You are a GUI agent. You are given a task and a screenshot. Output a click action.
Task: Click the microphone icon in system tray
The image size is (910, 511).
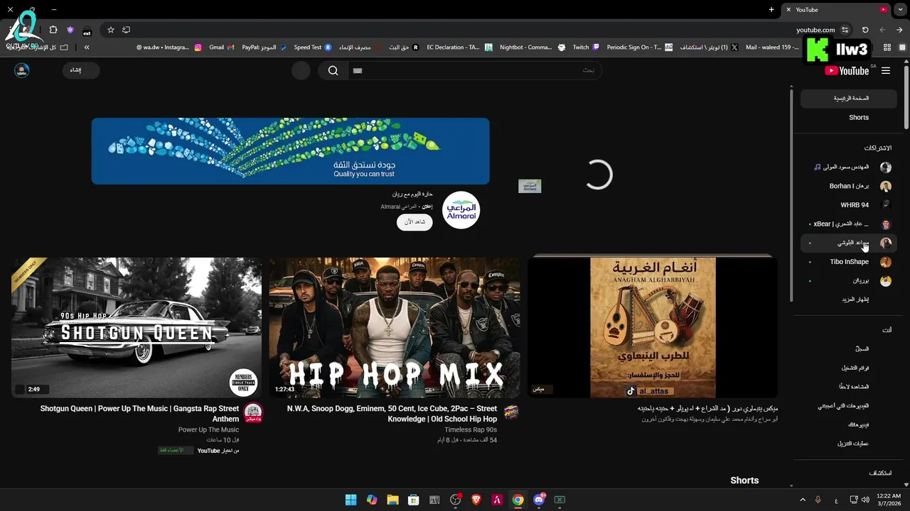818,500
